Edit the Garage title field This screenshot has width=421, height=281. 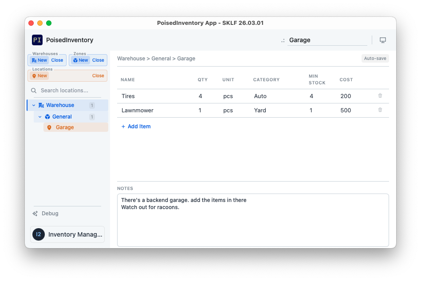tap(327, 40)
